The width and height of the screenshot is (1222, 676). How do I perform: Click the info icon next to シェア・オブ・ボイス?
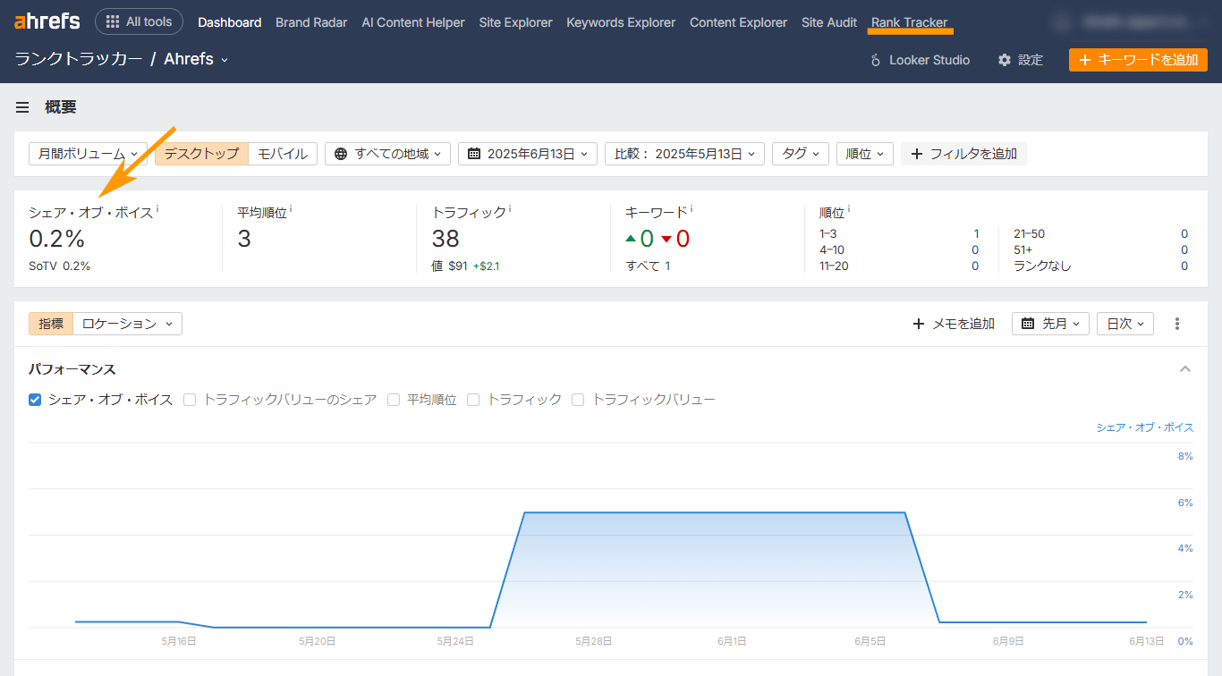158,207
